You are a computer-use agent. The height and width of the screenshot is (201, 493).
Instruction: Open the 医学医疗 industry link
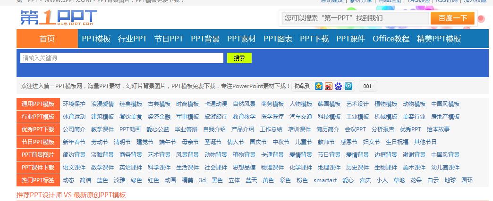coord(272,117)
